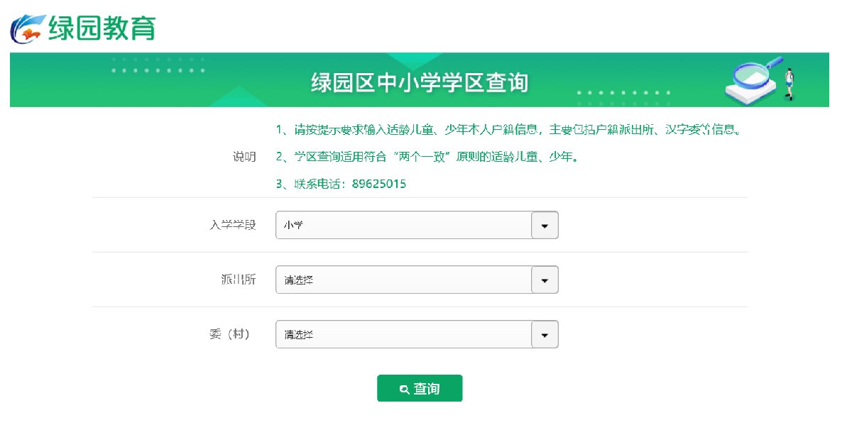Click the contact phone number 89625015
Image resolution: width=852 pixels, height=447 pixels.
coord(379,184)
